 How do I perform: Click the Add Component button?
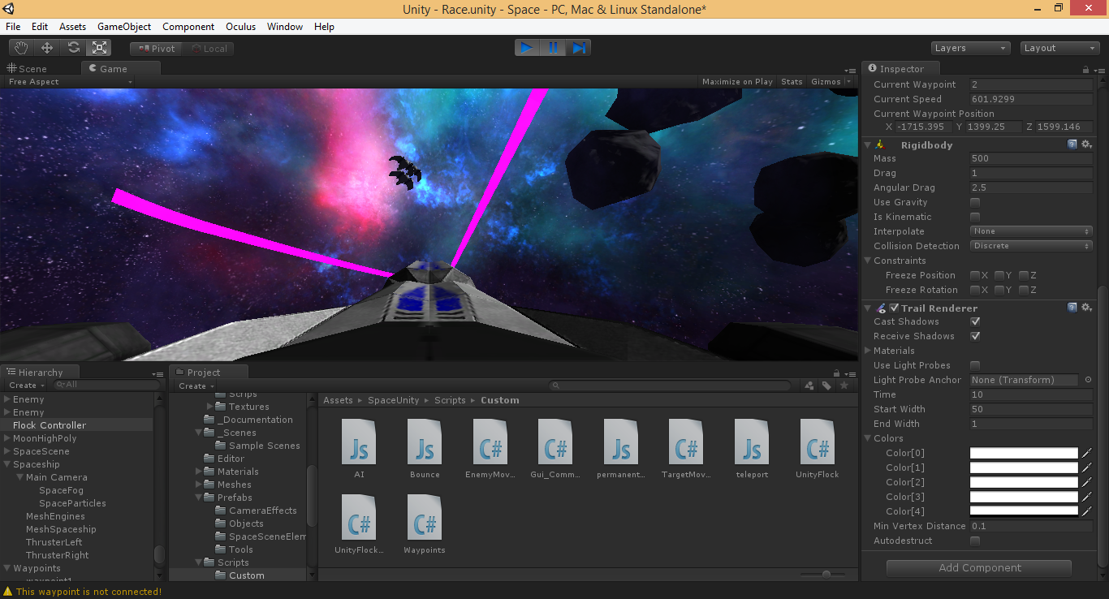click(x=978, y=568)
